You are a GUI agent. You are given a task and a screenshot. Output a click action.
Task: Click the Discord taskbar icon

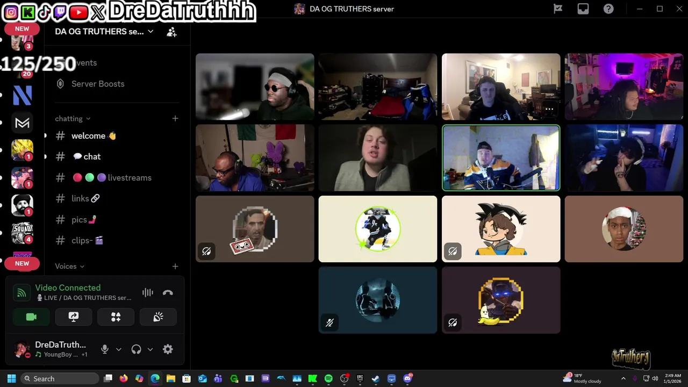click(407, 378)
